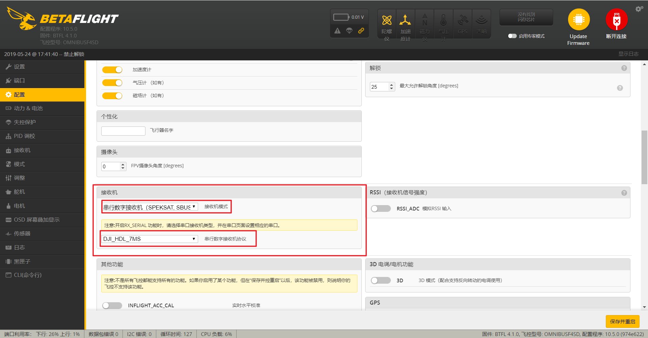Click the accelerometer sensor icon
The height and width of the screenshot is (338, 648).
click(405, 21)
